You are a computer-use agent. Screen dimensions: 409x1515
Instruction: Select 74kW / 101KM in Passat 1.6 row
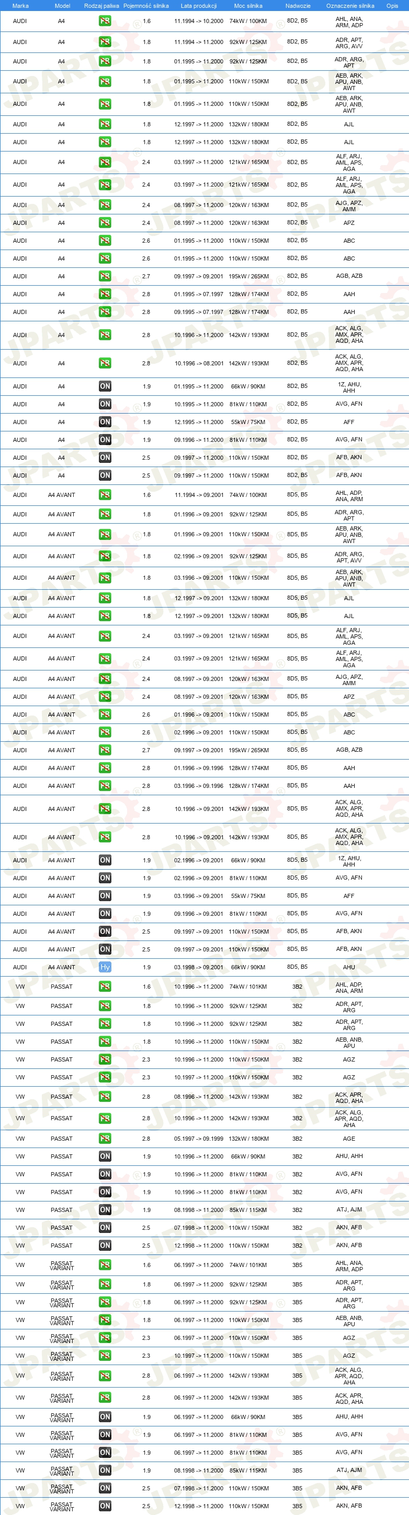[x=248, y=987]
